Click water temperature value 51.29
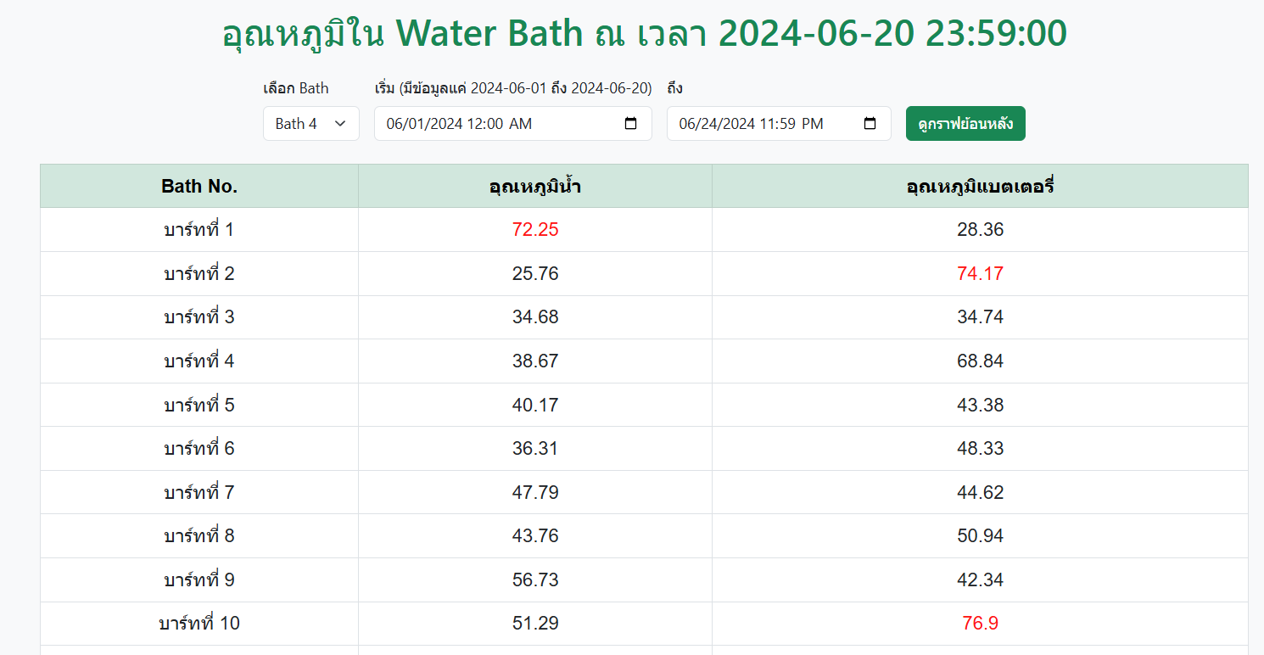This screenshot has height=655, width=1264. click(535, 624)
